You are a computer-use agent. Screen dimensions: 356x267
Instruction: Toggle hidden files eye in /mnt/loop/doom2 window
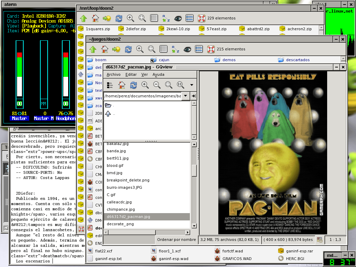(x=178, y=18)
